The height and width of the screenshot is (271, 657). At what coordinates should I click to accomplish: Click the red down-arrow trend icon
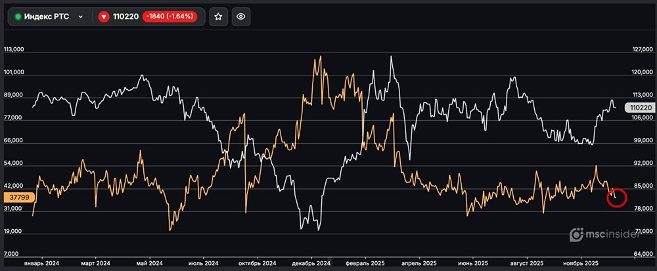point(103,17)
